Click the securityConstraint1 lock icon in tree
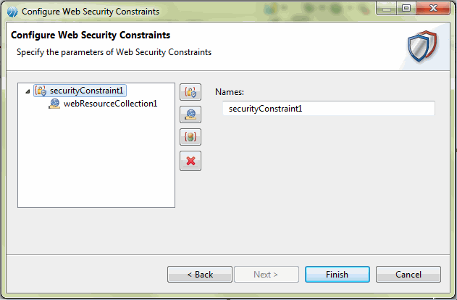The width and height of the screenshot is (457, 300). point(41,91)
